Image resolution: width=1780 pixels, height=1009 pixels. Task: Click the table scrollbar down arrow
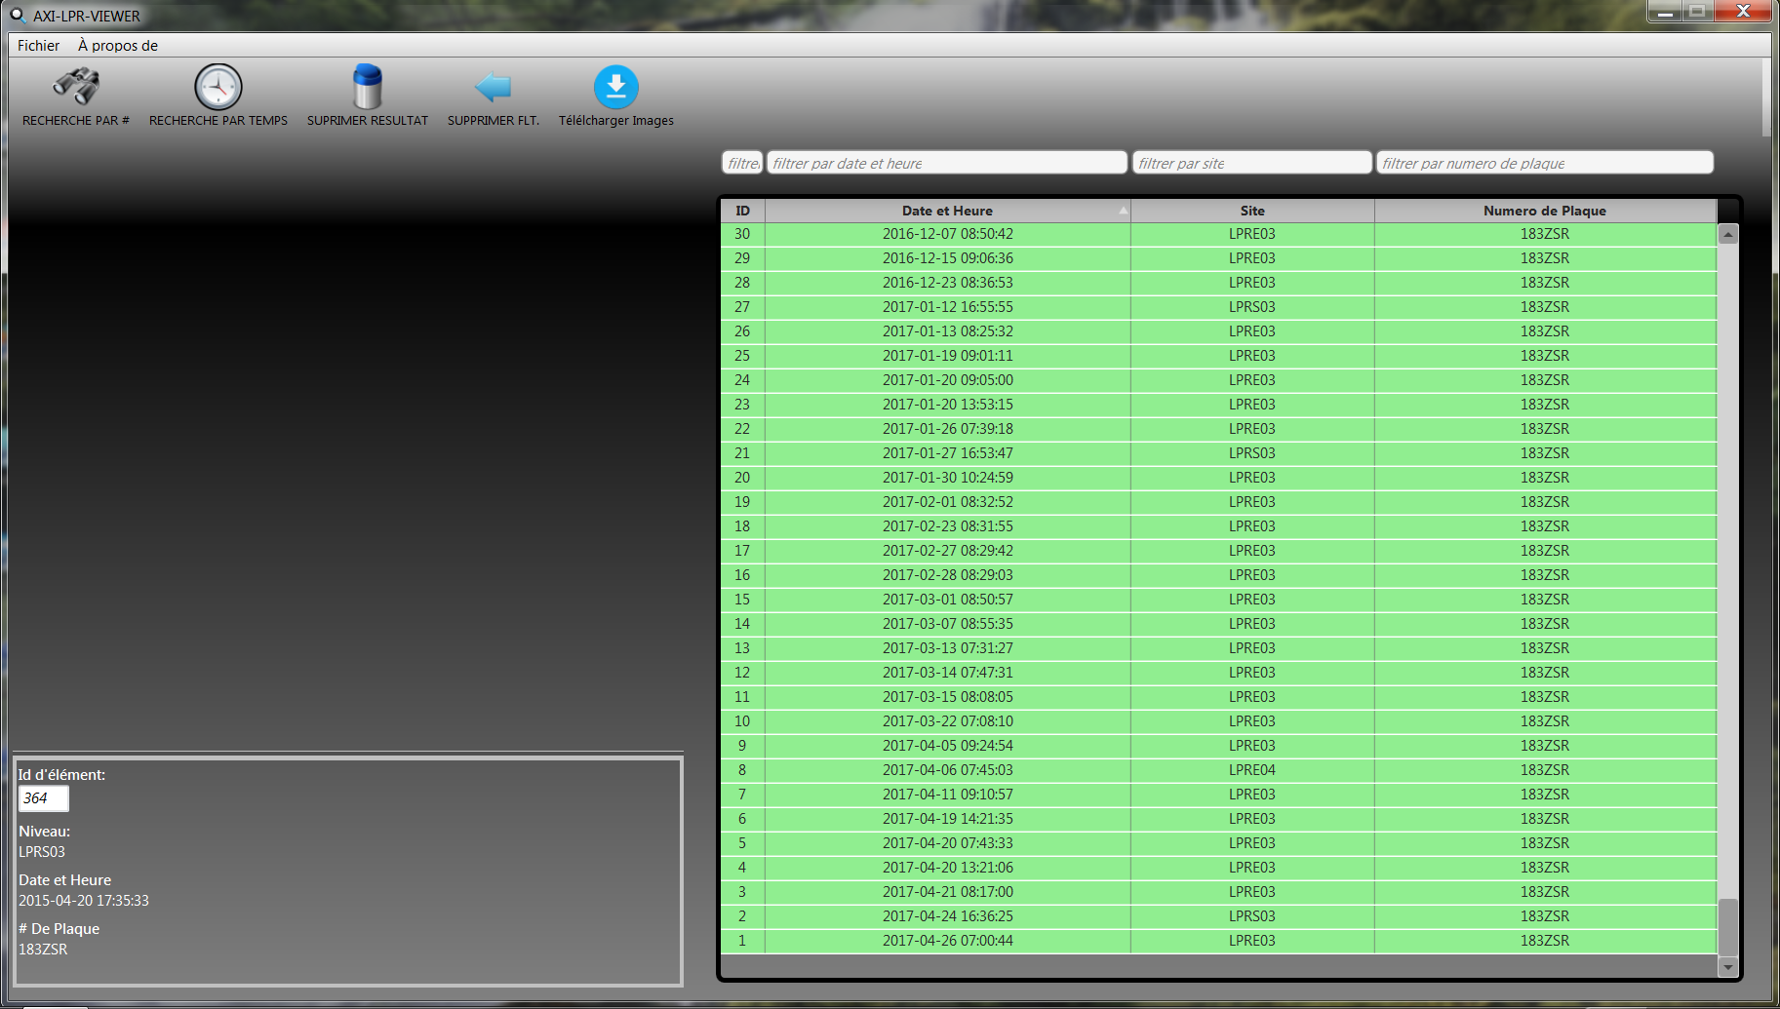1728,967
